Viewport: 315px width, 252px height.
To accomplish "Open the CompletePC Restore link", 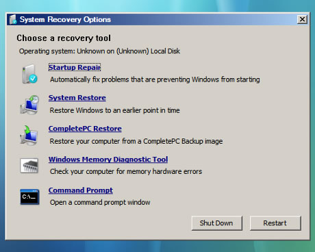I will tap(85, 129).
